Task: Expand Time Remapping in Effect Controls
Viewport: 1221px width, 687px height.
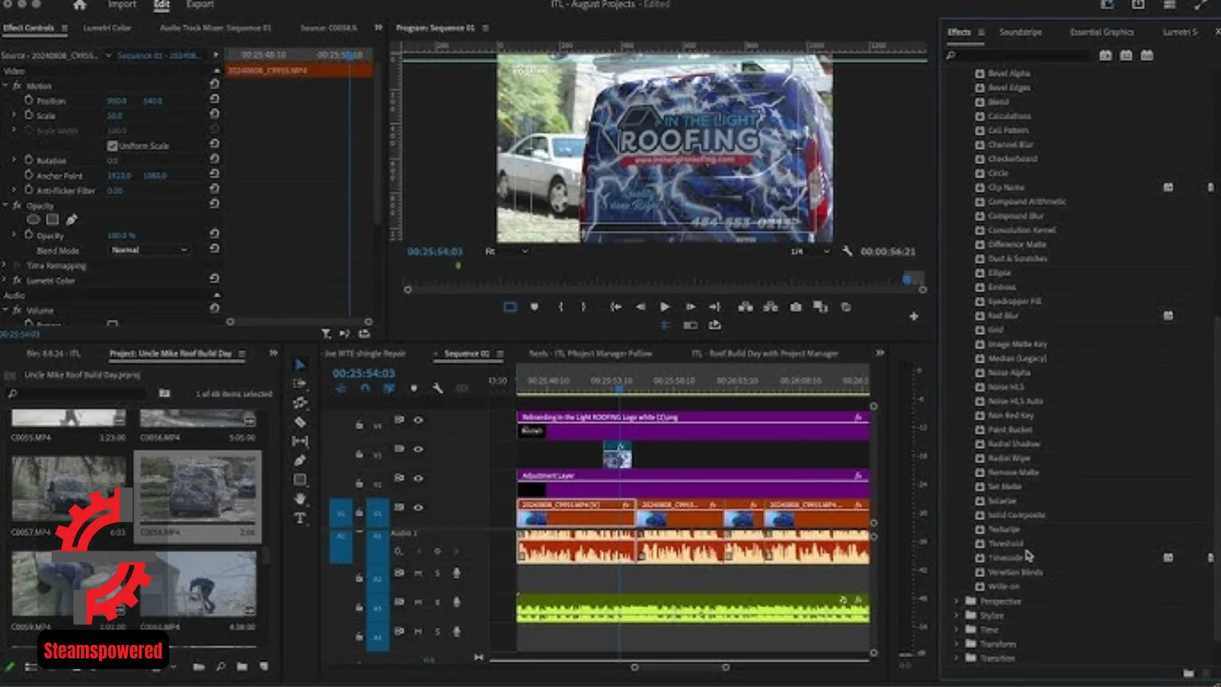Action: point(6,265)
